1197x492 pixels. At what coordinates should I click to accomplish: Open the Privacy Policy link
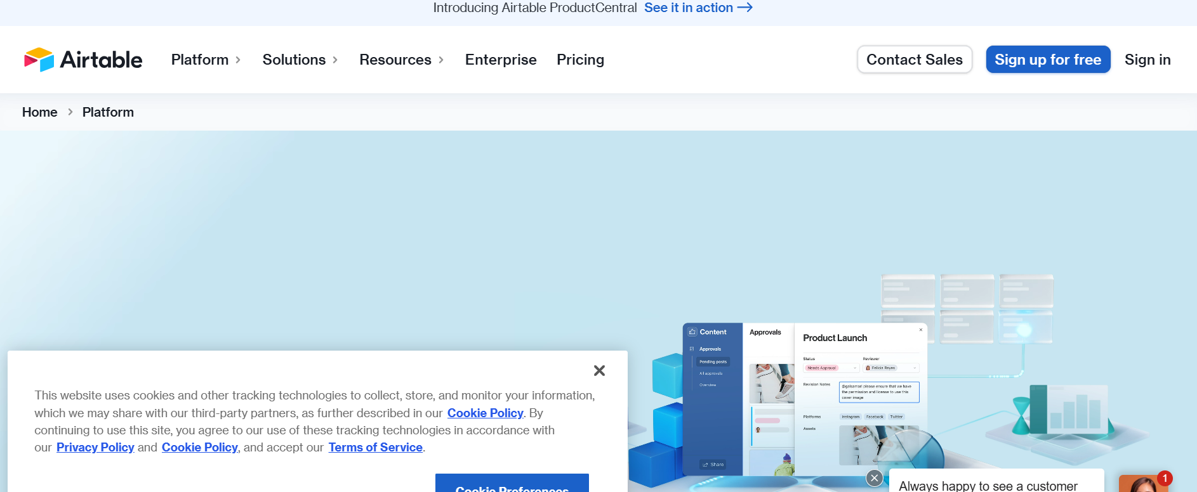pyautogui.click(x=95, y=447)
